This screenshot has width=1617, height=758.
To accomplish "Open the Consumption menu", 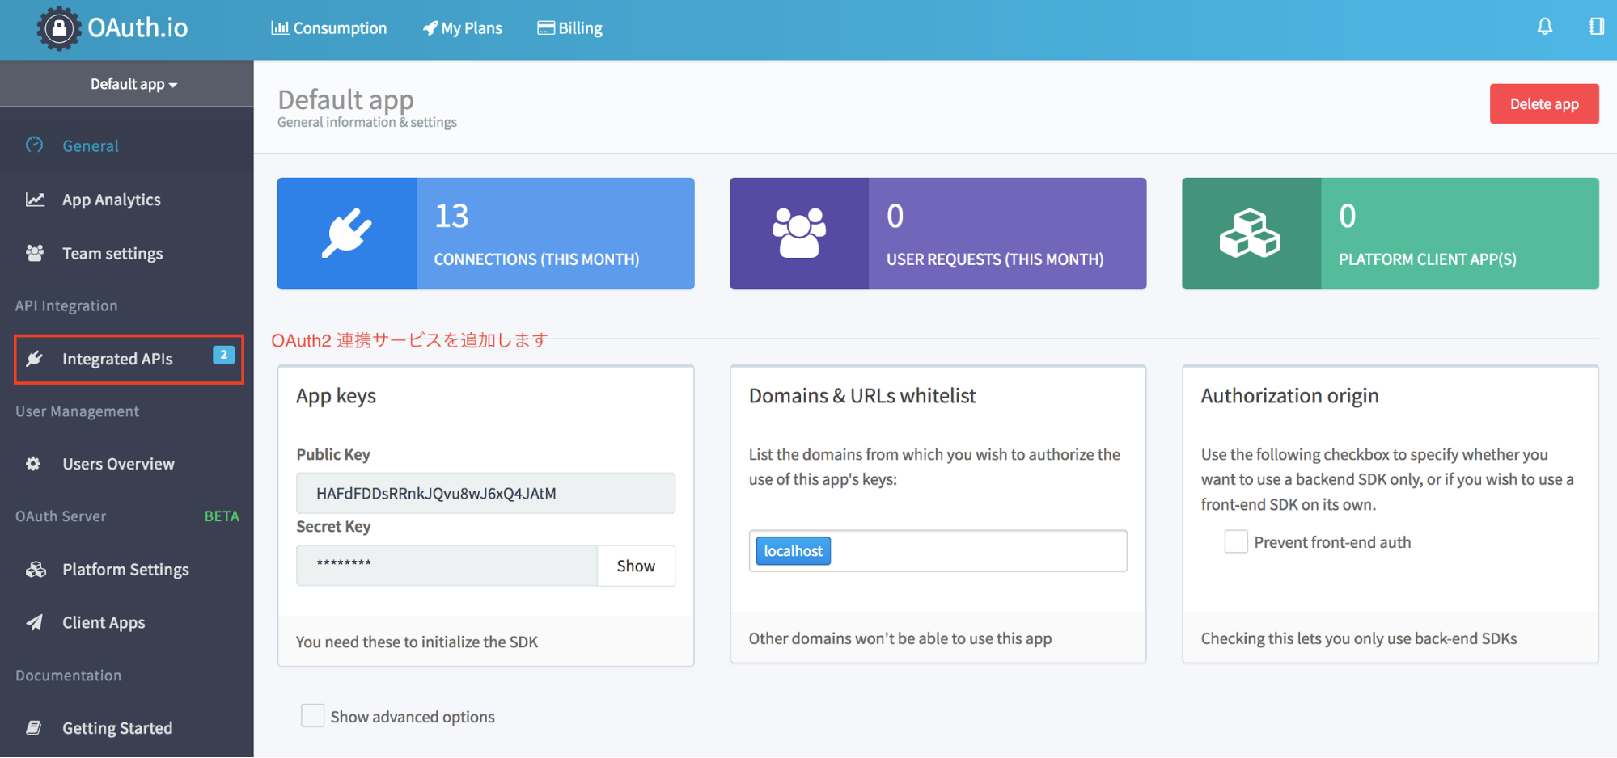I will point(329,28).
